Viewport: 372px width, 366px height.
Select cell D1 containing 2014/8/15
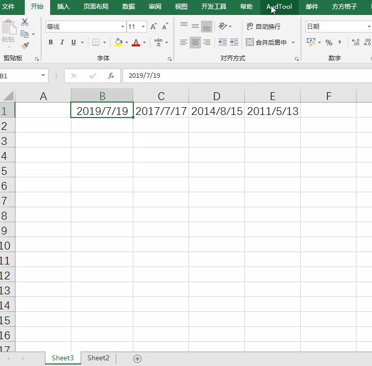[216, 110]
